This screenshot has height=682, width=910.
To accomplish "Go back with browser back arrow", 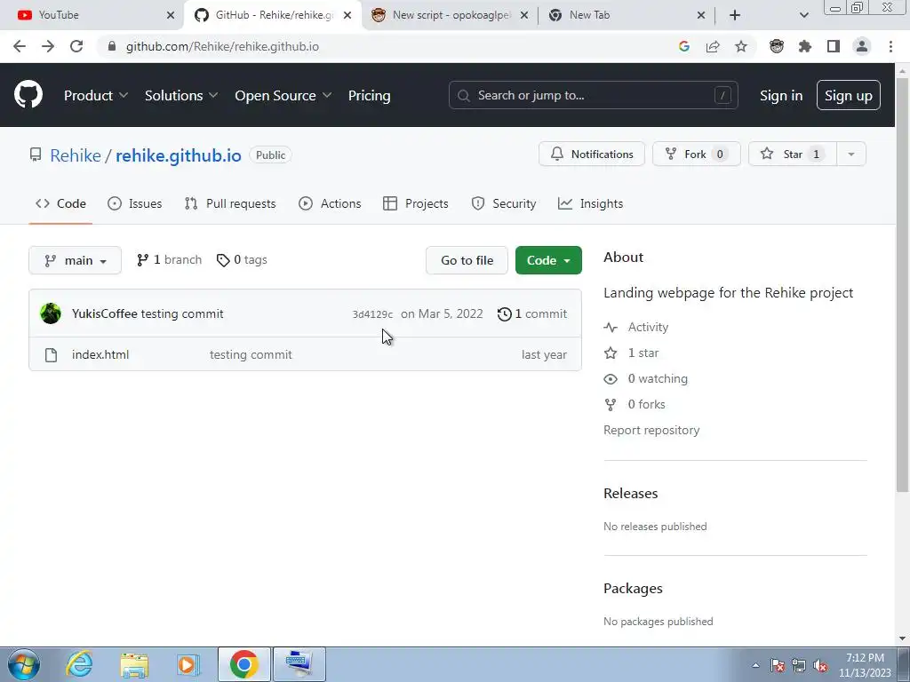I will coord(20,46).
